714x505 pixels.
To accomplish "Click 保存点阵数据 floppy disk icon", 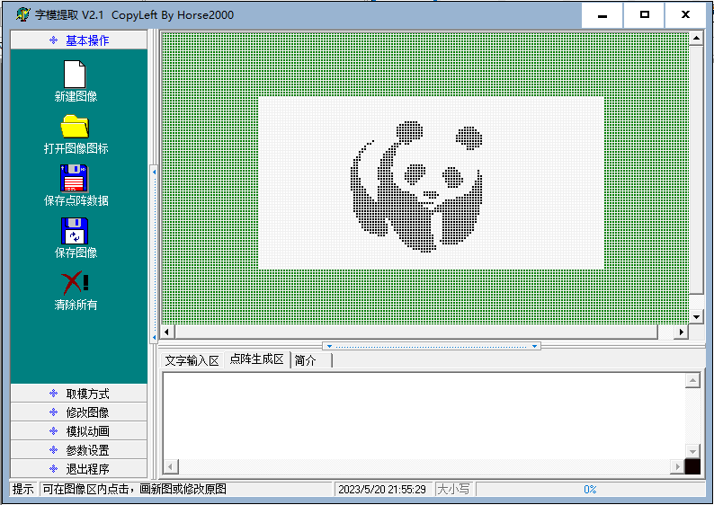I will pyautogui.click(x=74, y=178).
